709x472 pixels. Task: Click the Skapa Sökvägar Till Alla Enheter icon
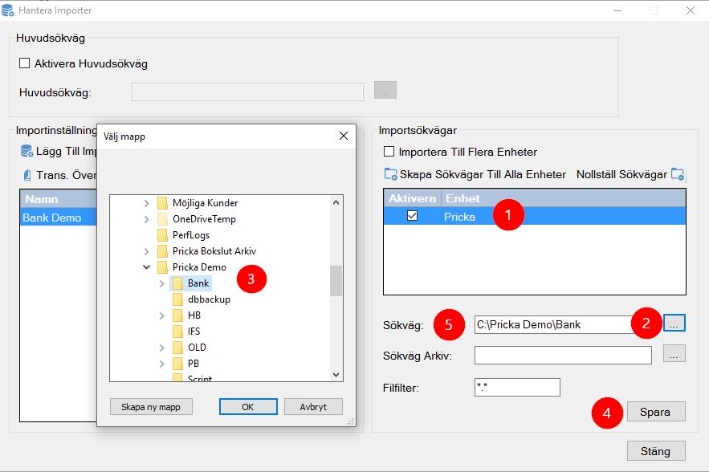[391, 174]
